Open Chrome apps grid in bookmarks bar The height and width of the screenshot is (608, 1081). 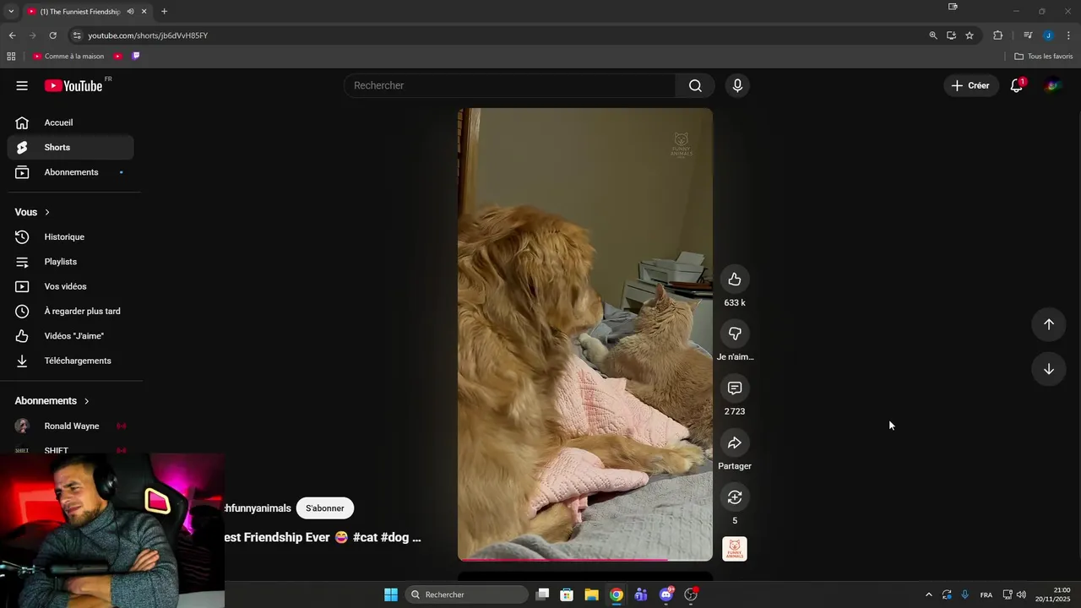pyautogui.click(x=11, y=57)
